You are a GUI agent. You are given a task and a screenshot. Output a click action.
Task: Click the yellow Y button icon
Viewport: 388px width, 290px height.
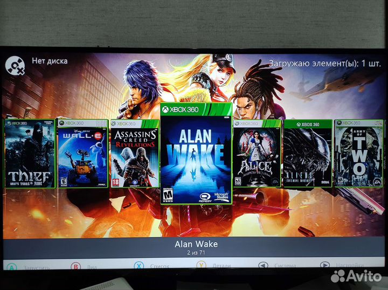point(202,265)
